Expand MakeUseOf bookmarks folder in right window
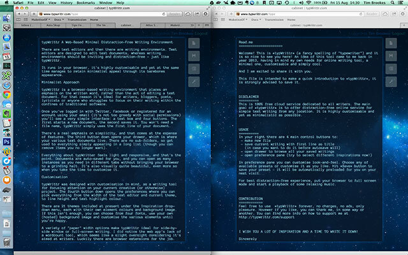 (x=238, y=20)
